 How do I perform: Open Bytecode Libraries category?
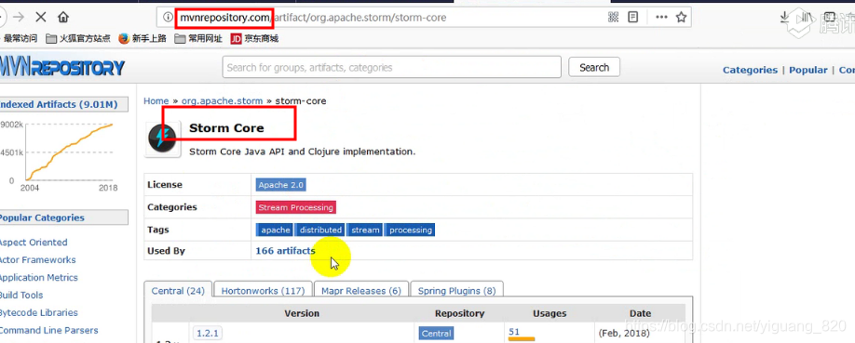pyautogui.click(x=38, y=312)
